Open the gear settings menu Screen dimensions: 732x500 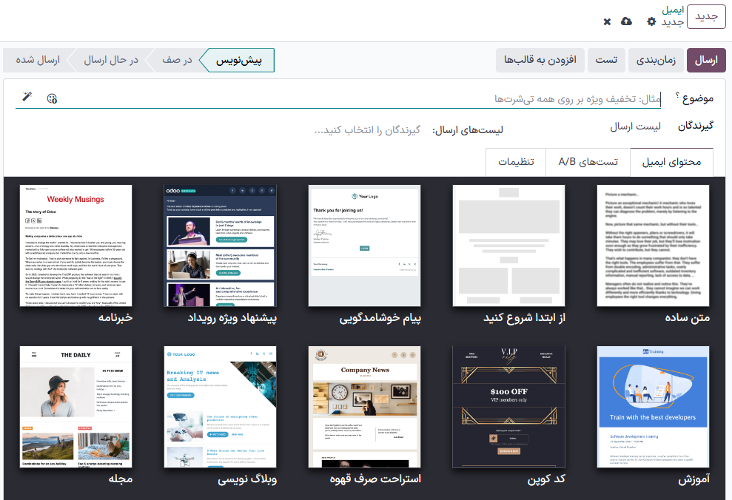(x=651, y=21)
